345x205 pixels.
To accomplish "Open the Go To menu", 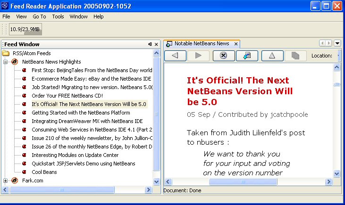I will 39,16.
